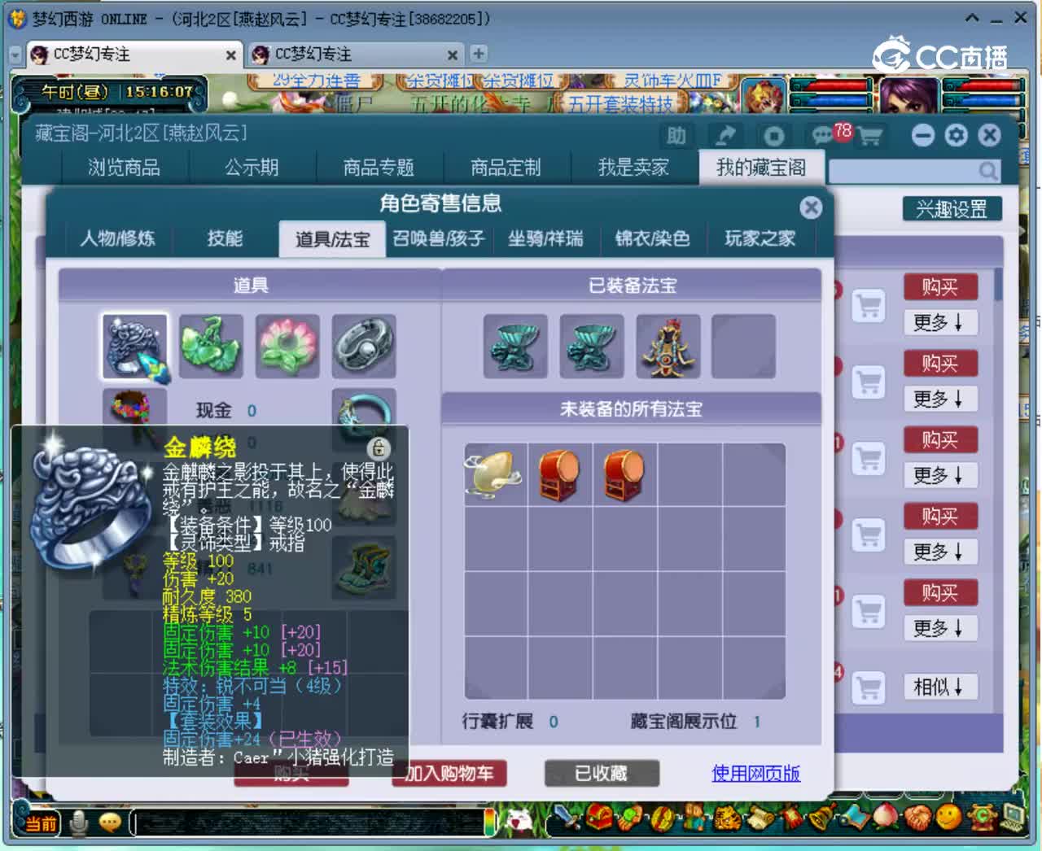
Task: Click the listing panel scrollbar thumb
Action: coord(998,284)
